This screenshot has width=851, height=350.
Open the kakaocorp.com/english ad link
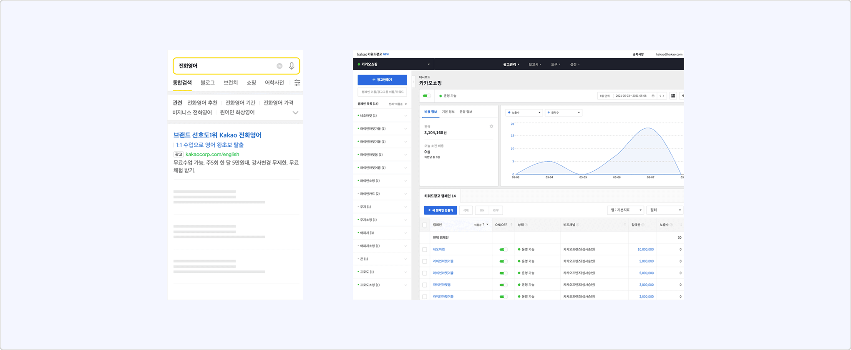[x=212, y=155]
